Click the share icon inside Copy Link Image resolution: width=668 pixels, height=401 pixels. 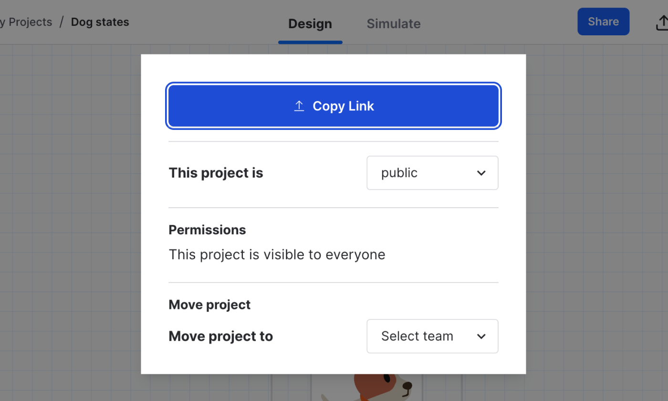coord(299,106)
